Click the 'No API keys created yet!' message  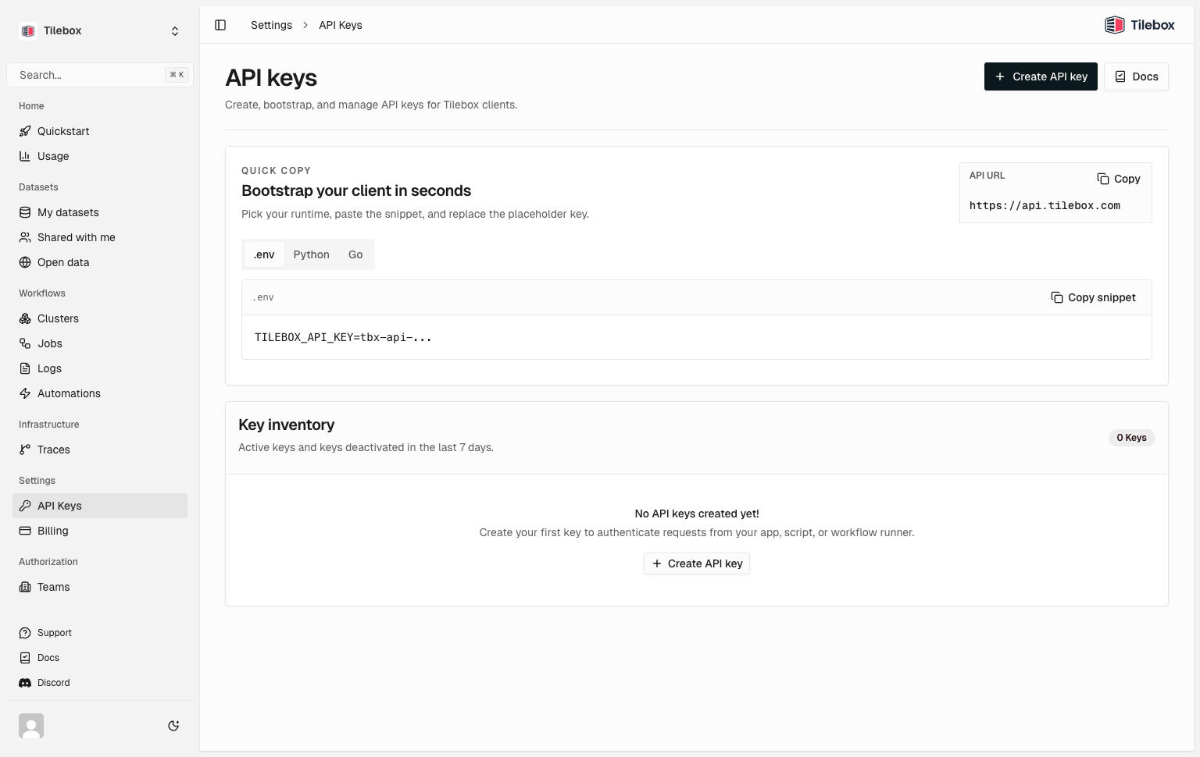697,514
